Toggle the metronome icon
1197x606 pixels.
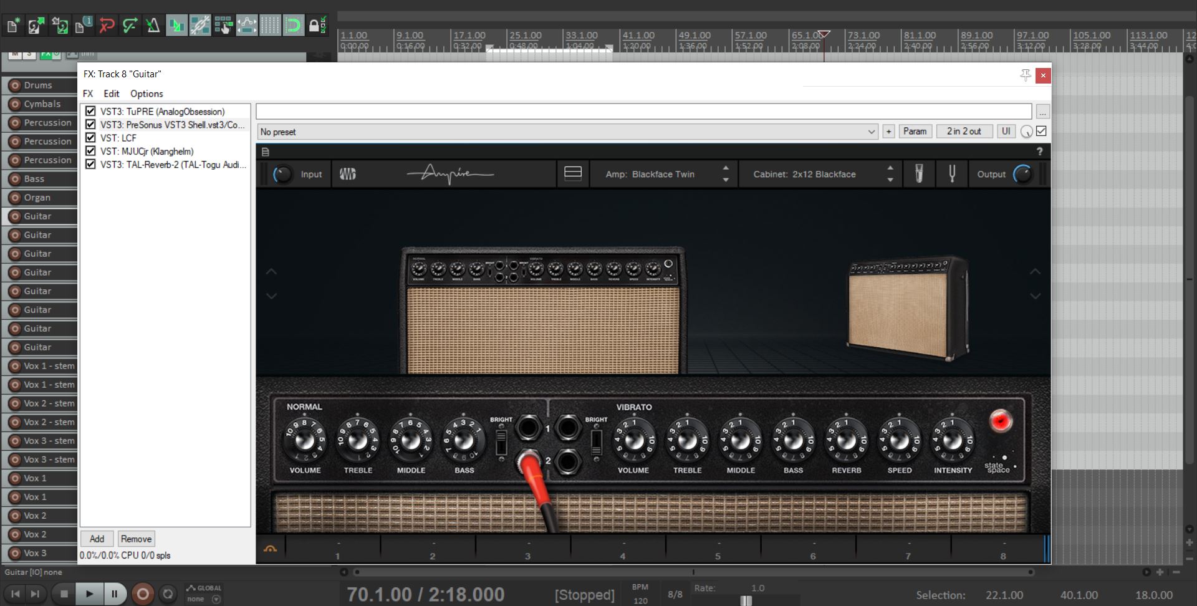(x=153, y=26)
